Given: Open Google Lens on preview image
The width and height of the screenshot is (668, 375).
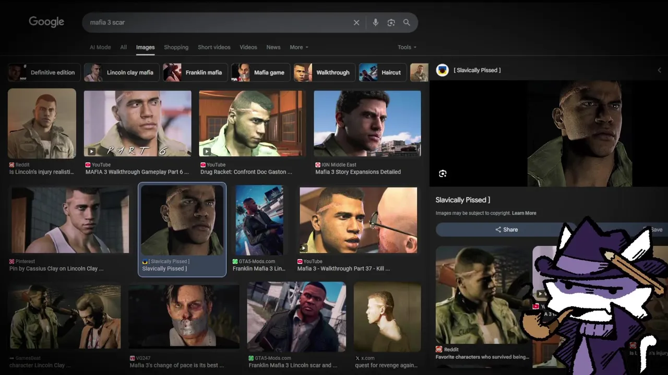Looking at the screenshot, I should [443, 173].
